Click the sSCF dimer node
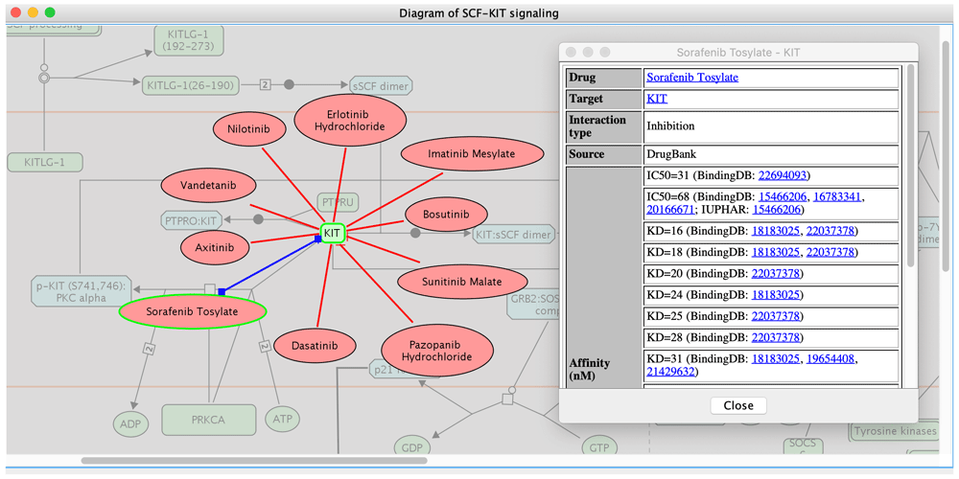Image resolution: width=959 pixels, height=479 pixels. [x=380, y=86]
